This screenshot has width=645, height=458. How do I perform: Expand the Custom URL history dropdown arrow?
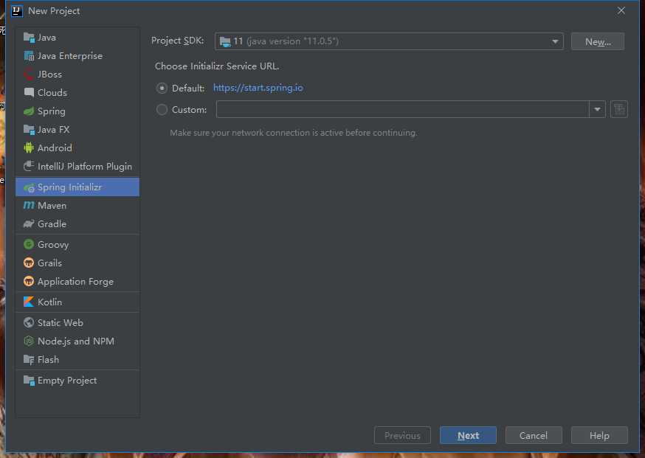597,109
